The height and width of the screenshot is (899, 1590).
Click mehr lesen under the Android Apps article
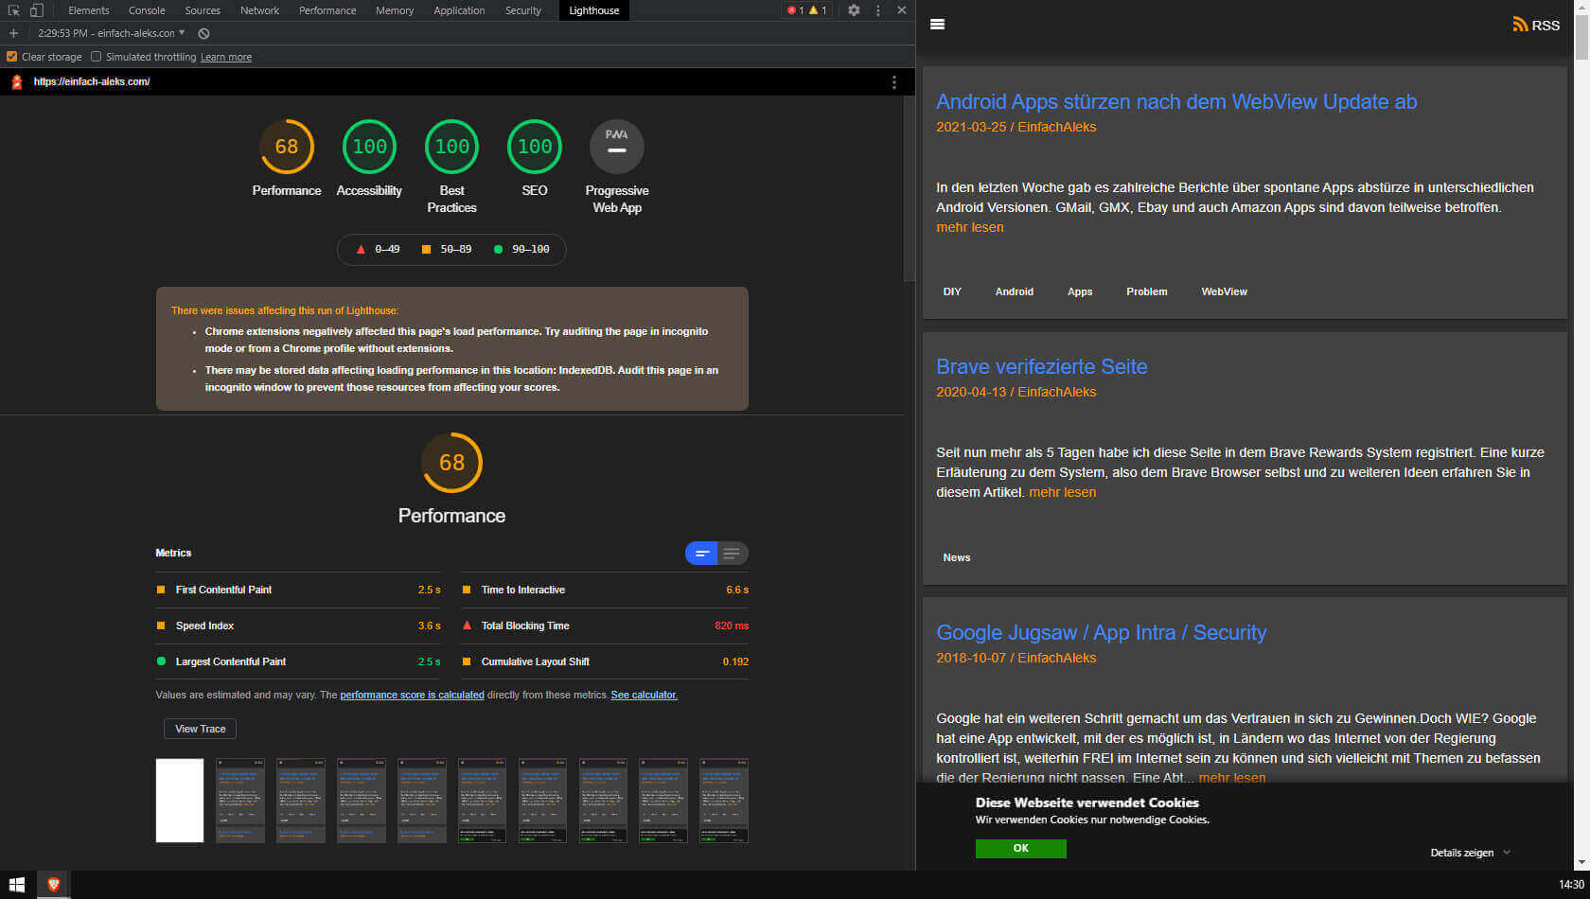coord(970,227)
